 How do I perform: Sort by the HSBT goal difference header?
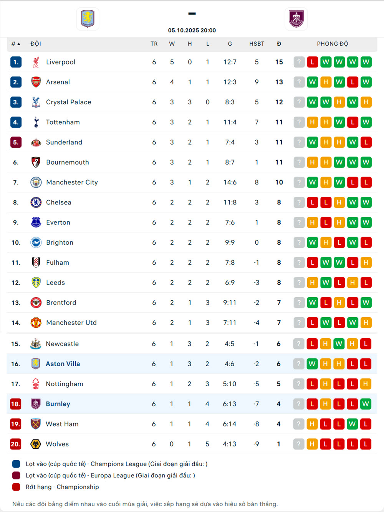pos(257,44)
